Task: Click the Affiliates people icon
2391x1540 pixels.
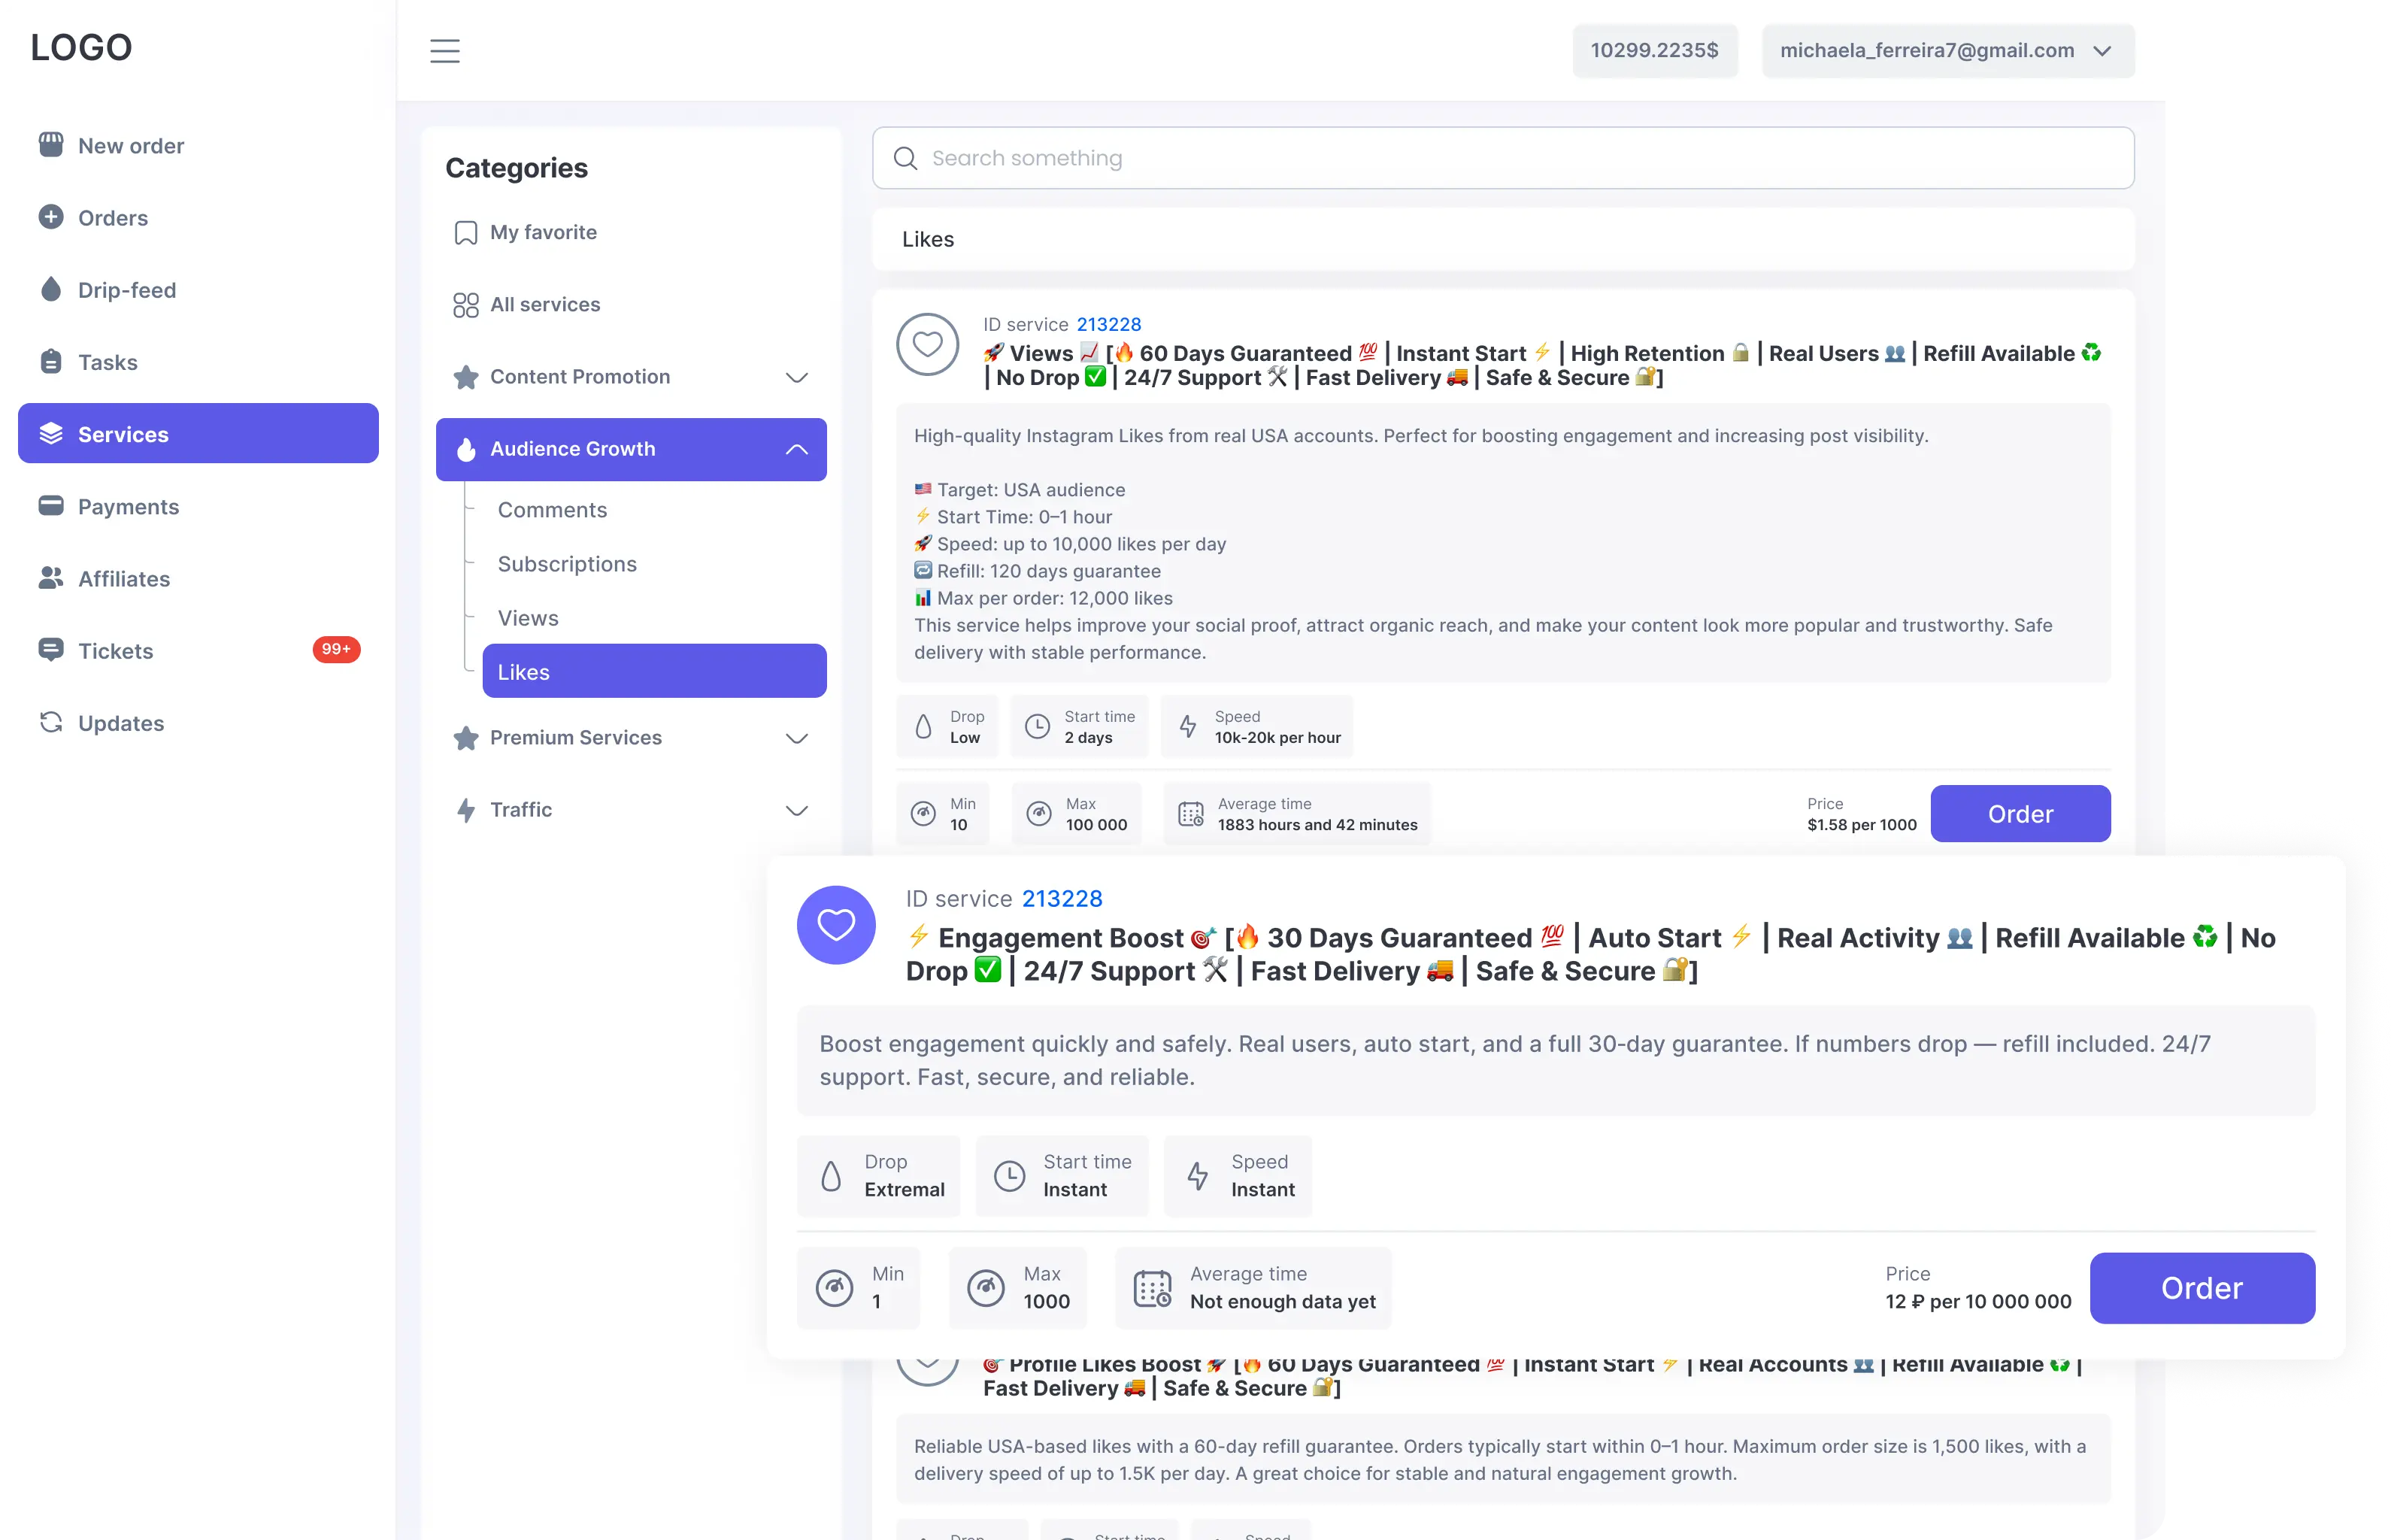Action: pos(51,578)
